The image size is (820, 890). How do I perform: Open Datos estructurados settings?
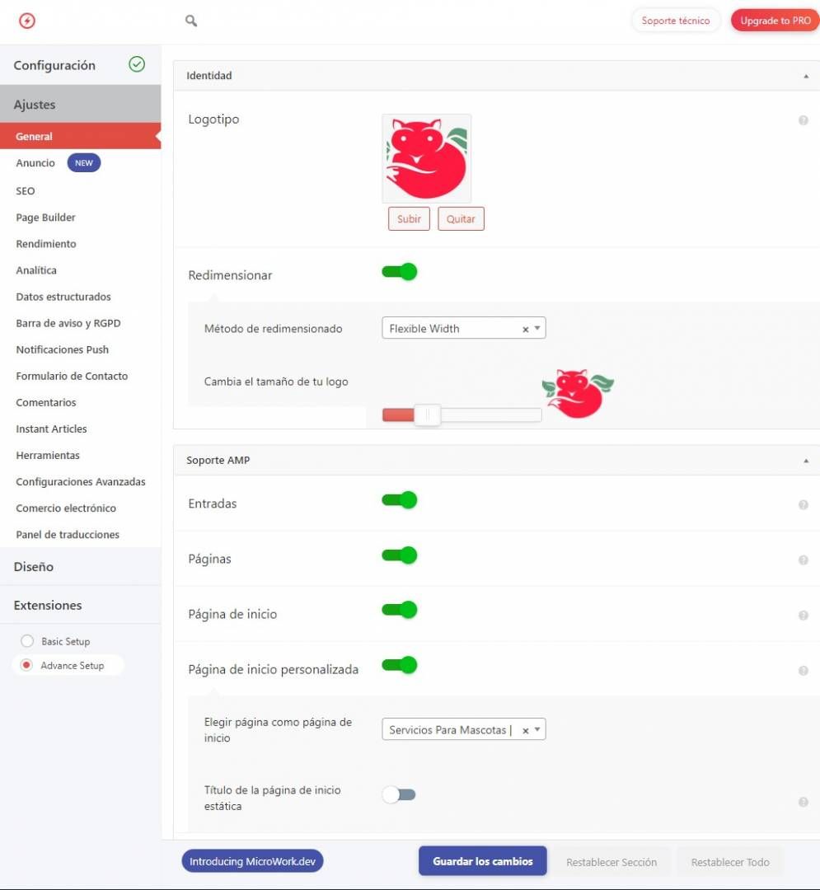[63, 297]
